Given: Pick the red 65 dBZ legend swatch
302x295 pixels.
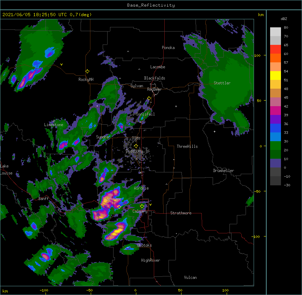Looking at the screenshot, I should (275, 49).
